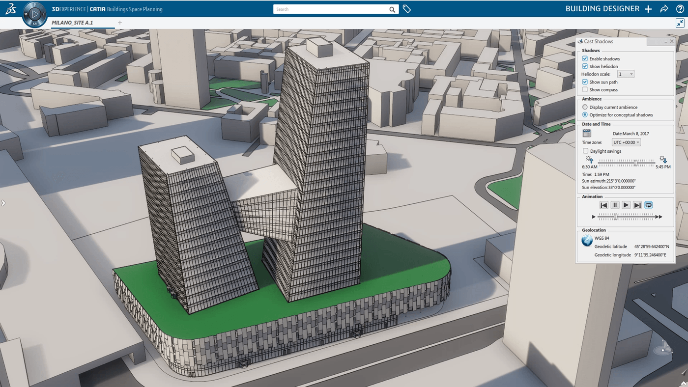
Task: Click the Animation play button
Action: pyautogui.click(x=626, y=205)
